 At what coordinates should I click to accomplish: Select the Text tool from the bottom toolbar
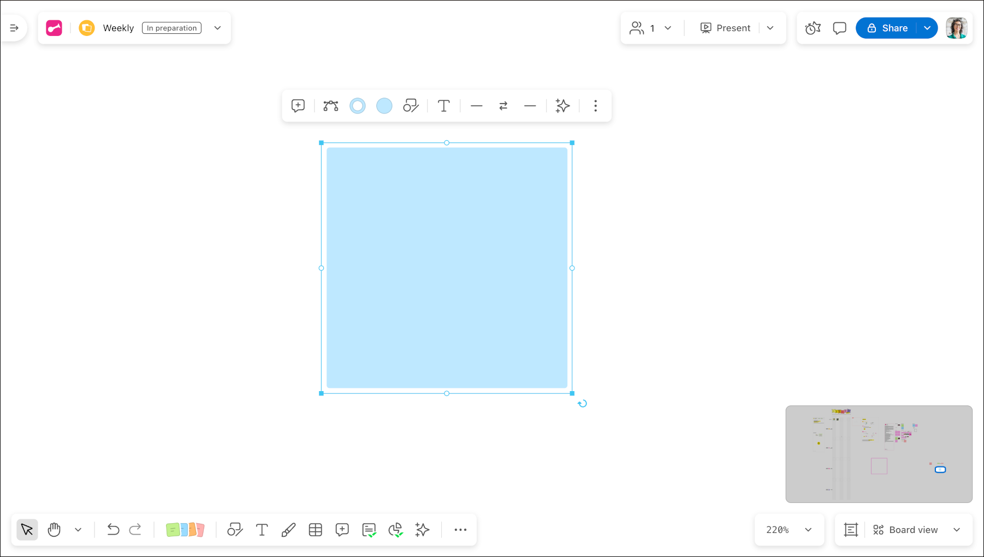point(262,529)
